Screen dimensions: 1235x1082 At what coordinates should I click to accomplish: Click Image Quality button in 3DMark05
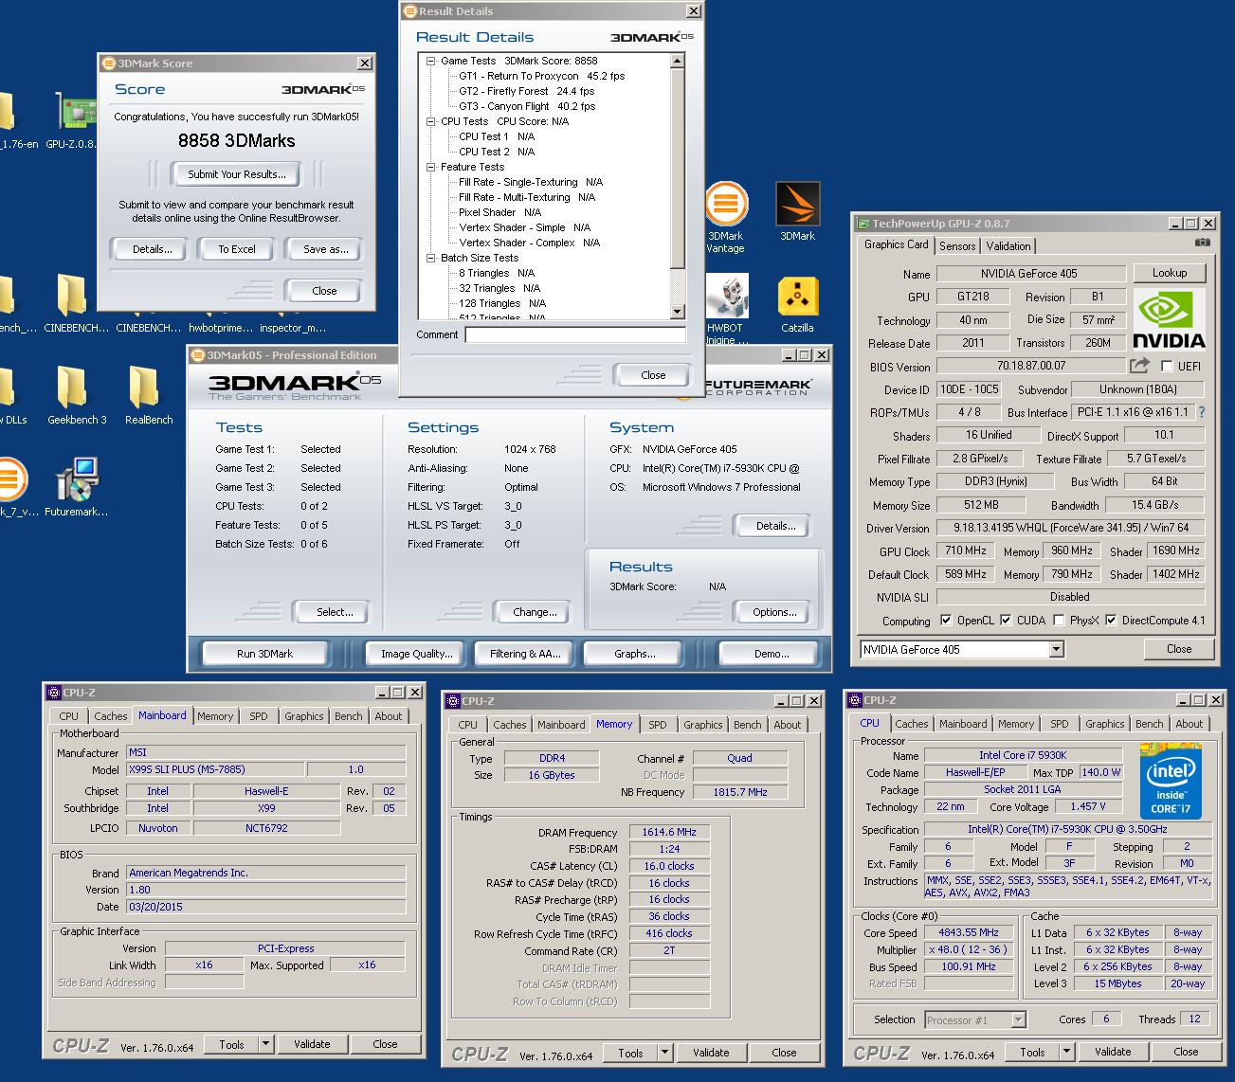click(x=416, y=654)
